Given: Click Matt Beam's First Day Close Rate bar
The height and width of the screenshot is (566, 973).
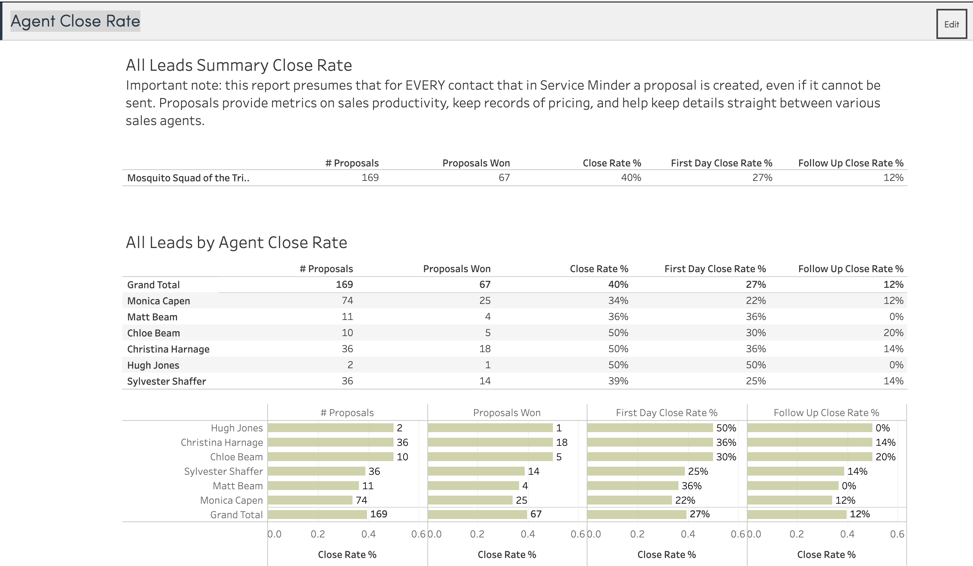Looking at the screenshot, I should point(632,486).
